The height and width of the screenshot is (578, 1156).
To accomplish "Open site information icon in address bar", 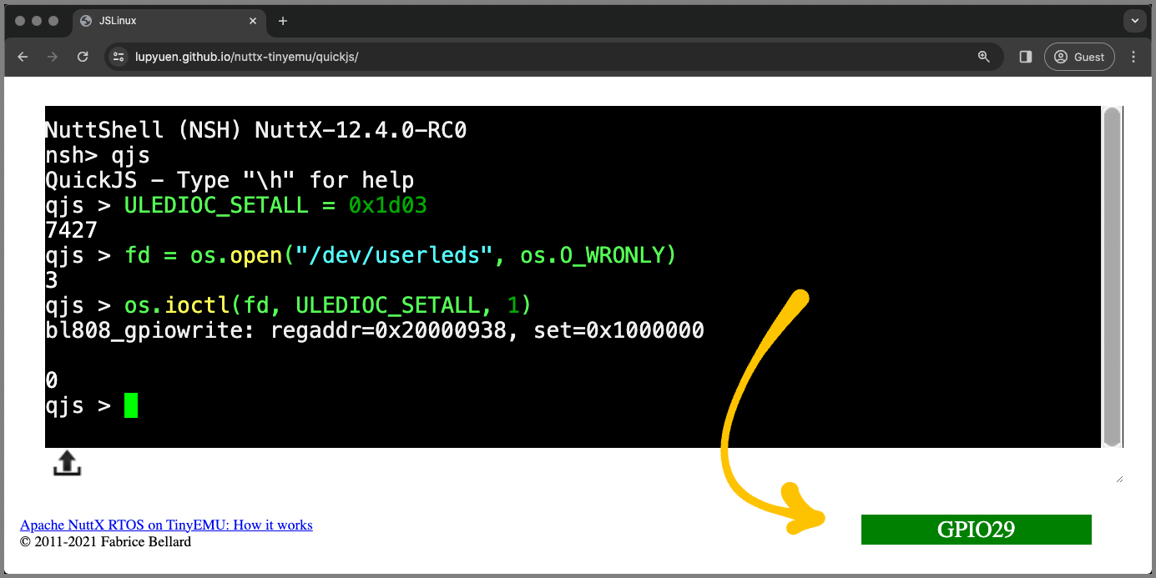I will coord(119,57).
